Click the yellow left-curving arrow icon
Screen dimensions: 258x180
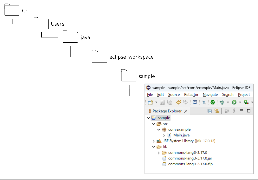pyautogui.click(x=179, y=102)
